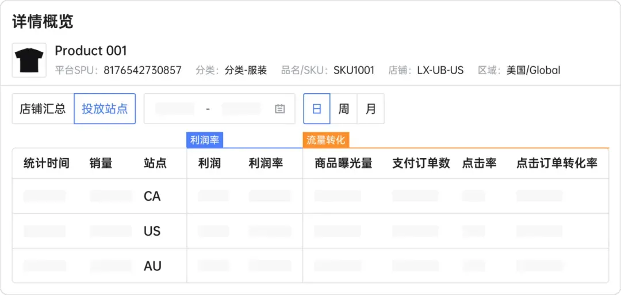The width and height of the screenshot is (621, 295).
Task: Click the 商品曝光量 column header
Action: click(x=343, y=163)
